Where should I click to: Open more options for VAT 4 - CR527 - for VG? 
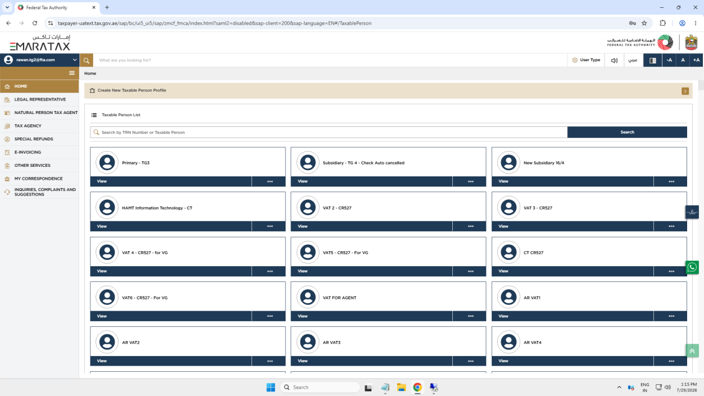point(270,271)
